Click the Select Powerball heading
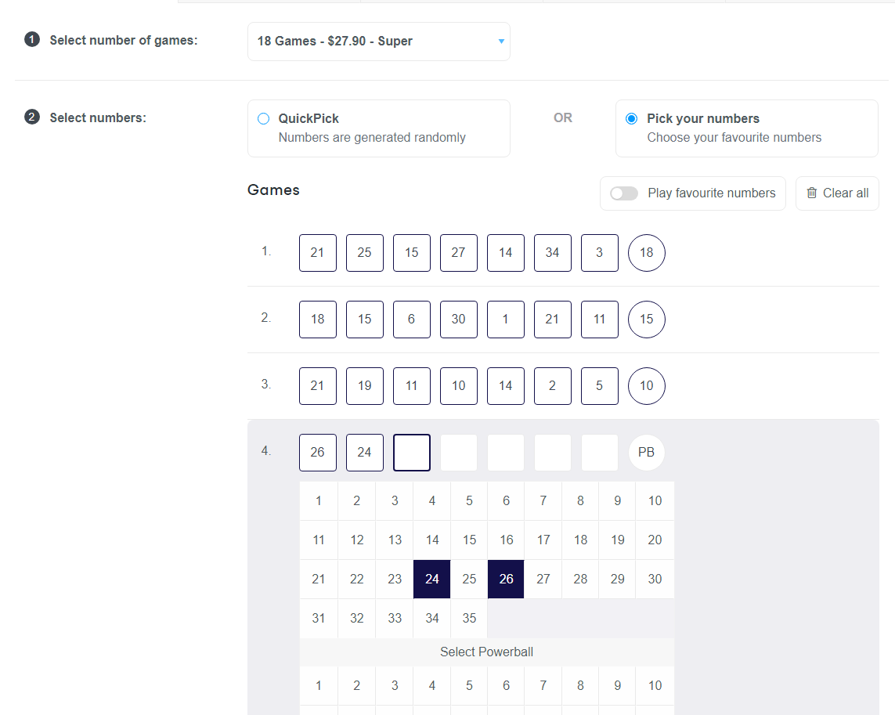Viewport: 895px width, 715px height. 486,652
